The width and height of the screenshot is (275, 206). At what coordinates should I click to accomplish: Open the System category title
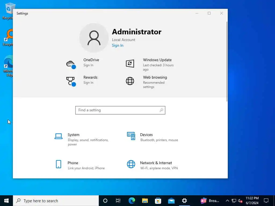[x=74, y=135]
